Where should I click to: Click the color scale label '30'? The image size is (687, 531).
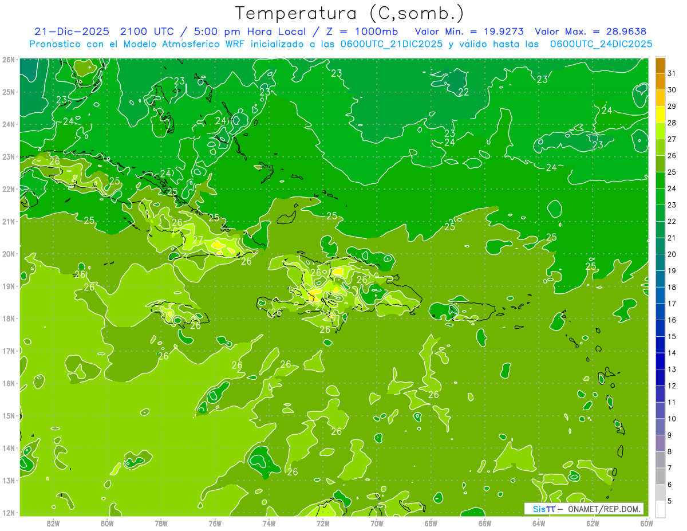672,91
